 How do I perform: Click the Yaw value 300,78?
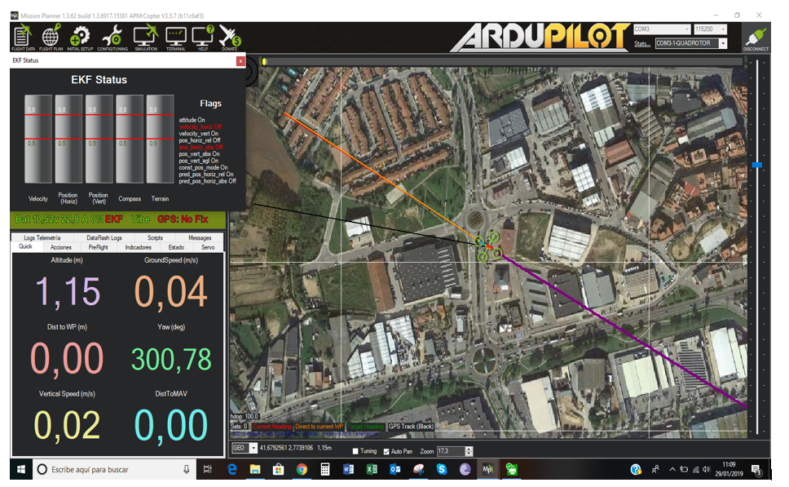click(171, 359)
